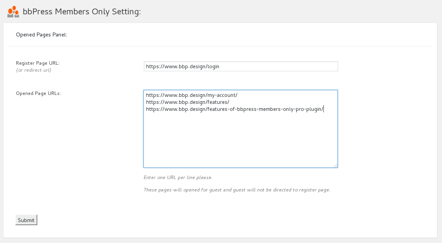Screen dimensions: 442x243
Task: Click the features-of-bbpress-members-only-pro-plugin URL line
Action: 234,109
